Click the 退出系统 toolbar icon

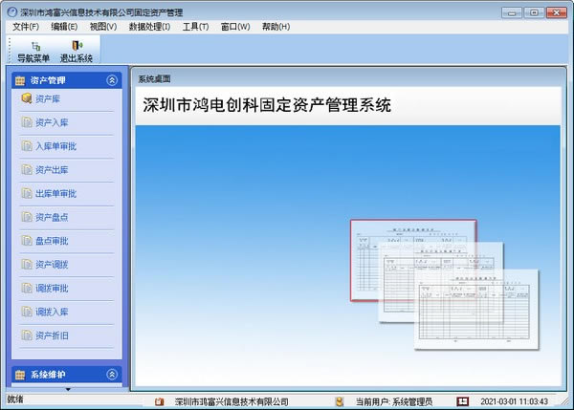(77, 51)
